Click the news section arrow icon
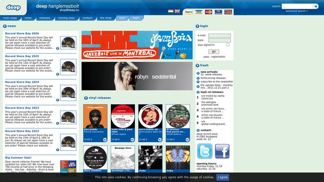Image resolution: width=324 pixels, height=182 pixels. [5, 26]
